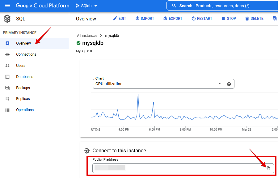The image size is (278, 178).
Task: Click the Overview page title
Action: click(x=86, y=19)
